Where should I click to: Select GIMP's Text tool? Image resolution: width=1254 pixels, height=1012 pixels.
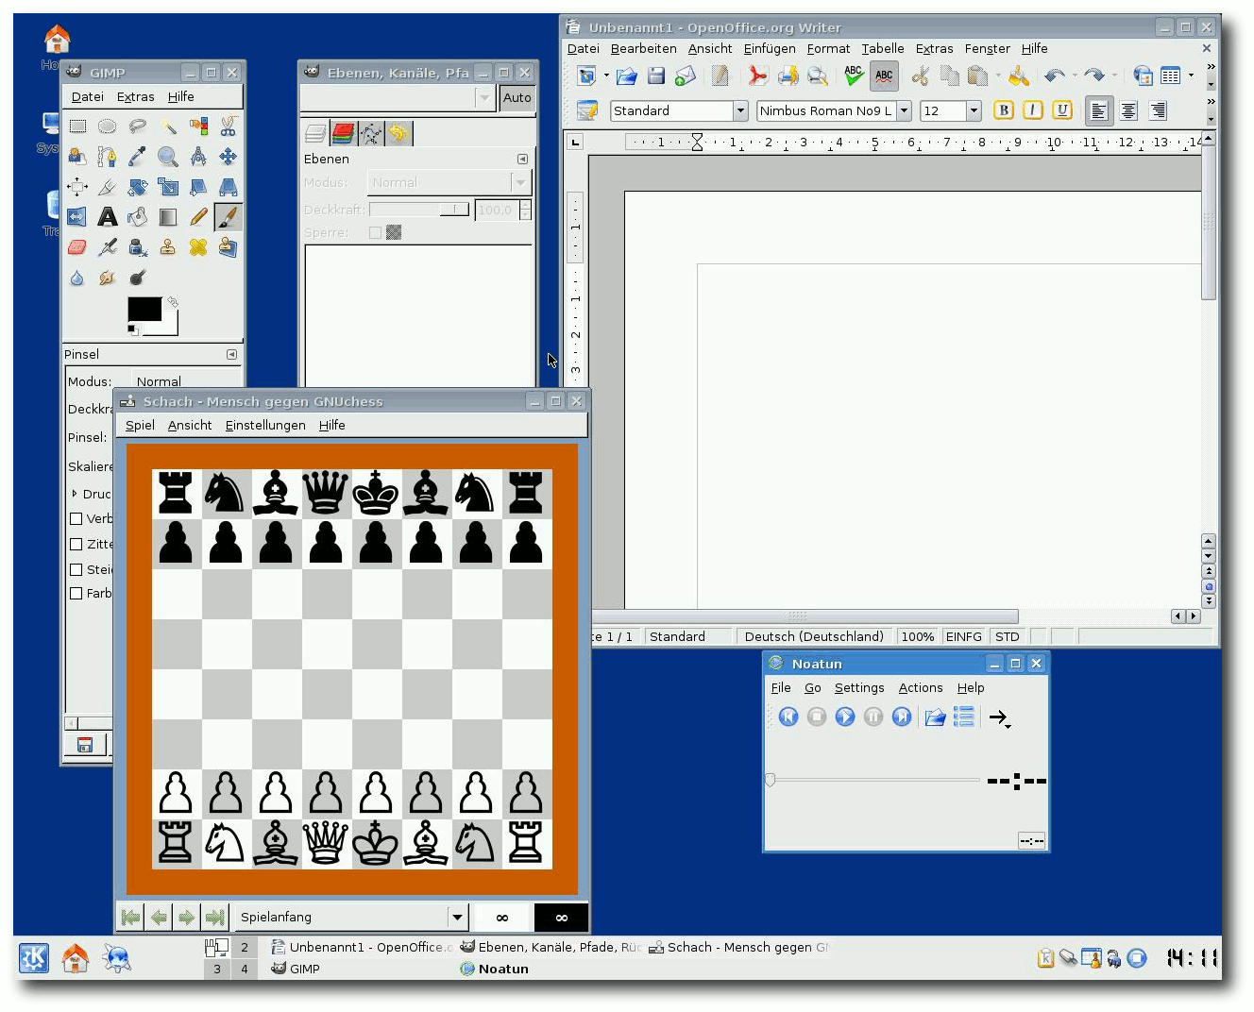(108, 217)
